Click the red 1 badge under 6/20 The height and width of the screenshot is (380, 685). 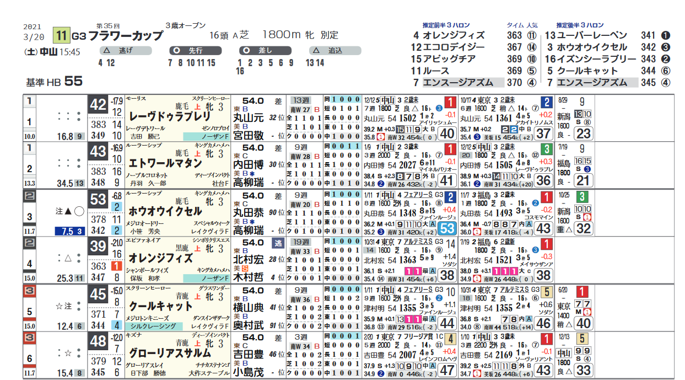click(582, 292)
